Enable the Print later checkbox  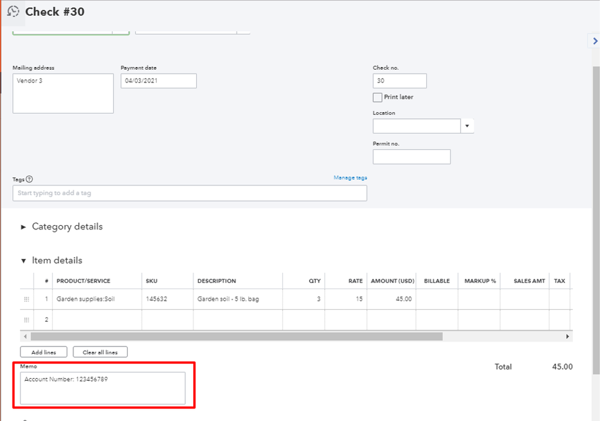(378, 97)
